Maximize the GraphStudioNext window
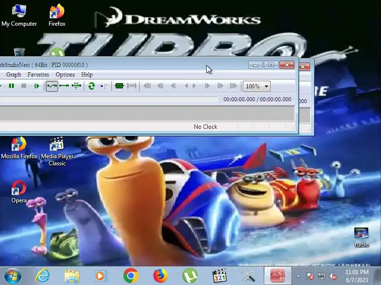Viewport: 381px width, 285px height. click(271, 65)
